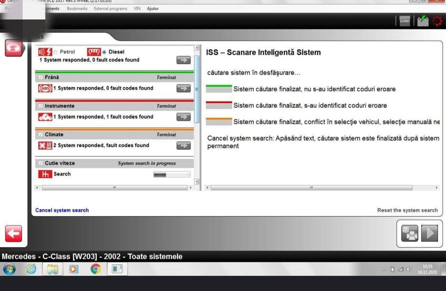Open the External programs menu

pyautogui.click(x=110, y=8)
